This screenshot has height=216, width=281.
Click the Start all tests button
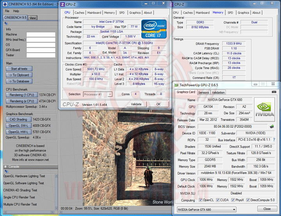point(19,69)
